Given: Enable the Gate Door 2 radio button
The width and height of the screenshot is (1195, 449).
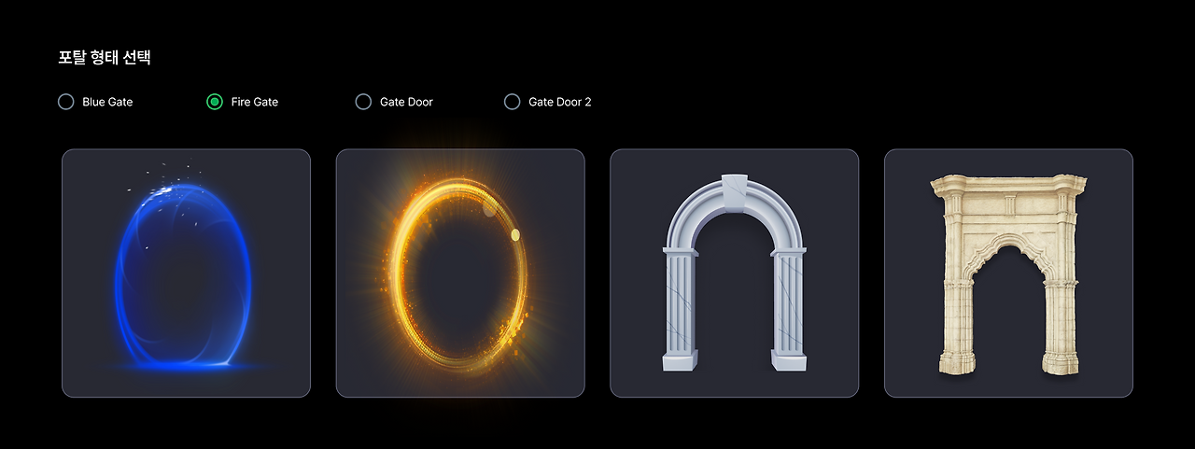Looking at the screenshot, I should 512,102.
